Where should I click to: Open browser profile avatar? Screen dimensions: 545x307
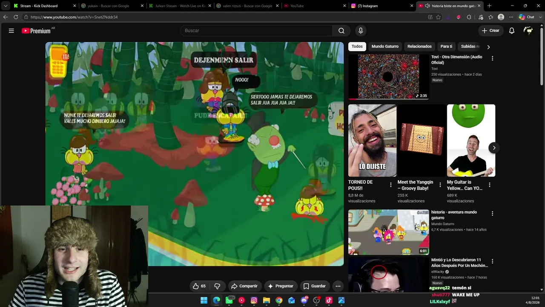(x=501, y=17)
